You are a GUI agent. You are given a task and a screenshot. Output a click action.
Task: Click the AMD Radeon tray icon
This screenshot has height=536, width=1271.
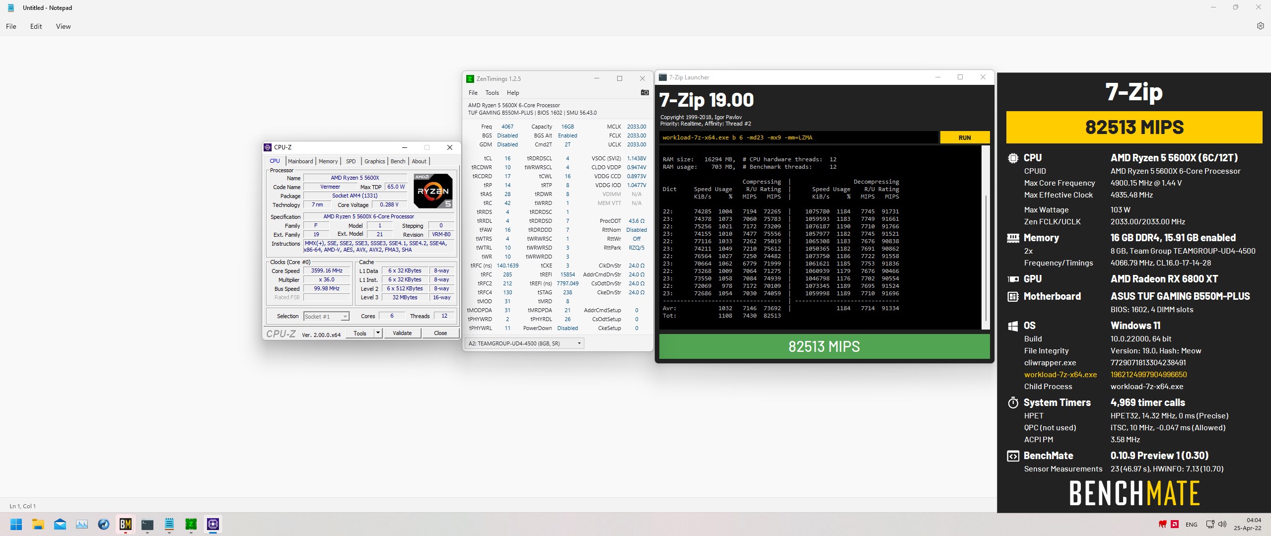[1175, 524]
